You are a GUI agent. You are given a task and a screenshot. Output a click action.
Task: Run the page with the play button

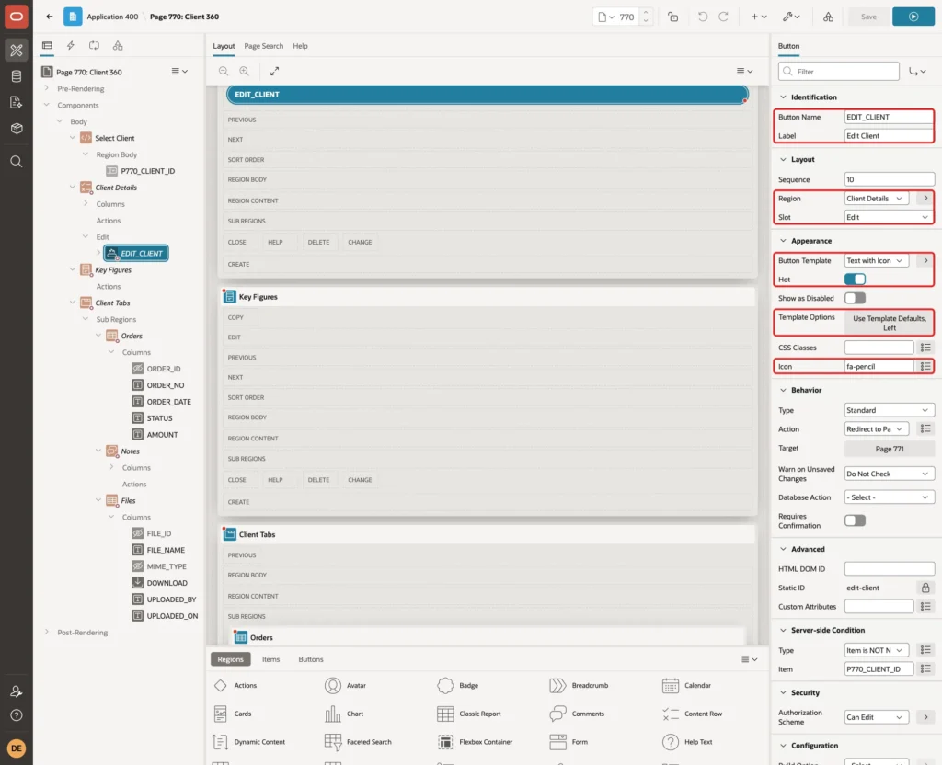click(913, 17)
